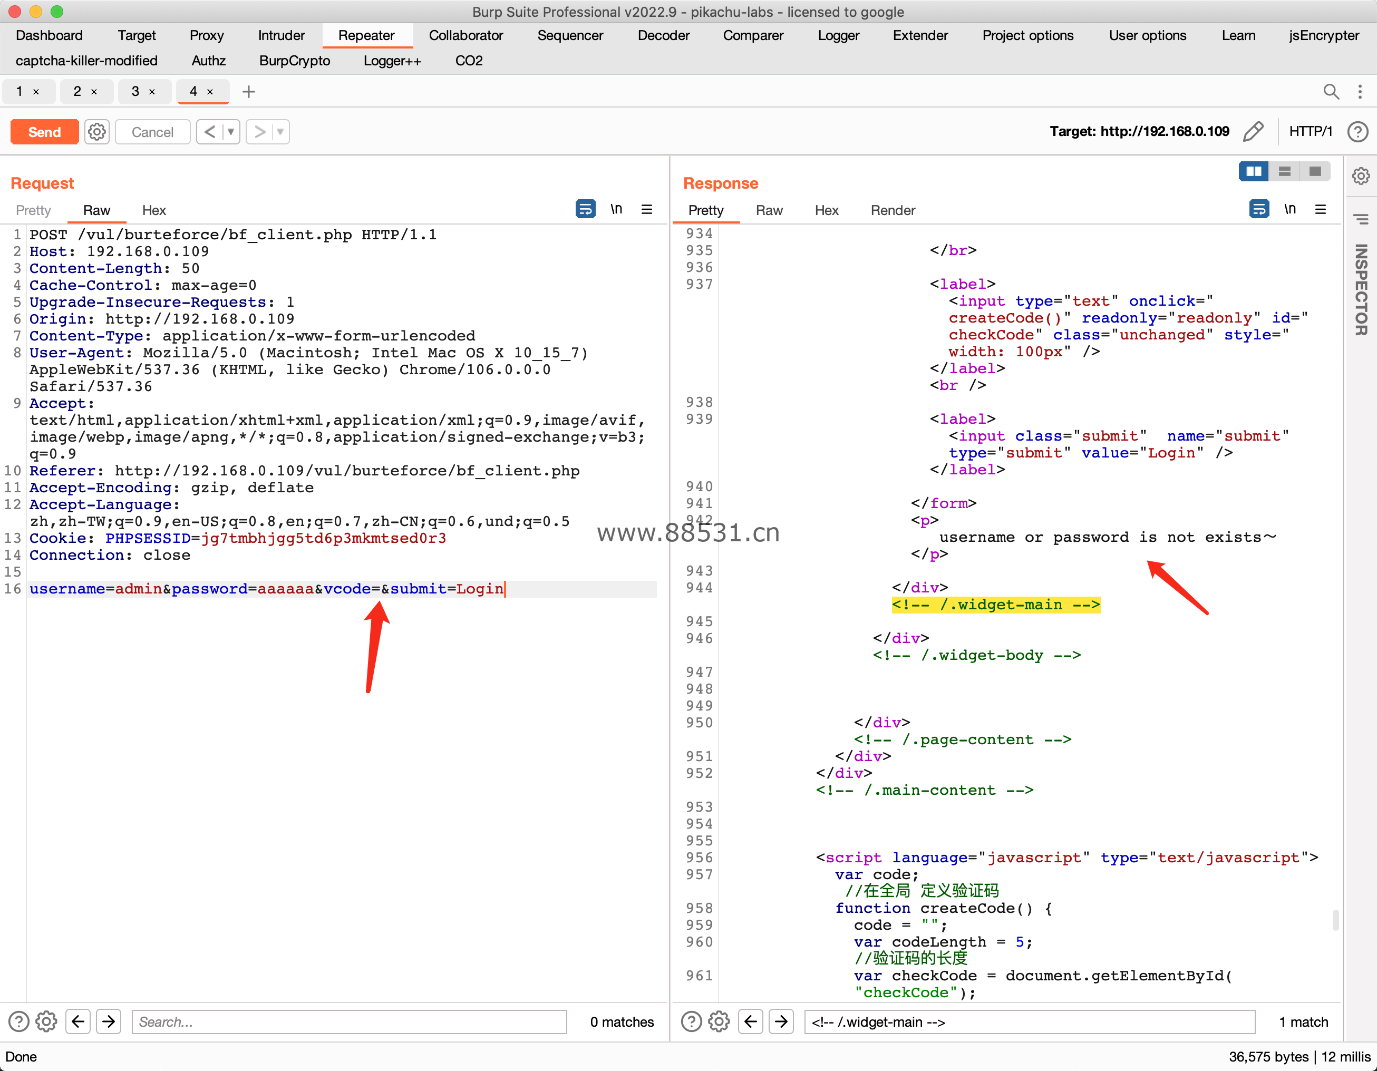The height and width of the screenshot is (1071, 1377).
Task: Switch Response view to Raw
Action: point(769,210)
